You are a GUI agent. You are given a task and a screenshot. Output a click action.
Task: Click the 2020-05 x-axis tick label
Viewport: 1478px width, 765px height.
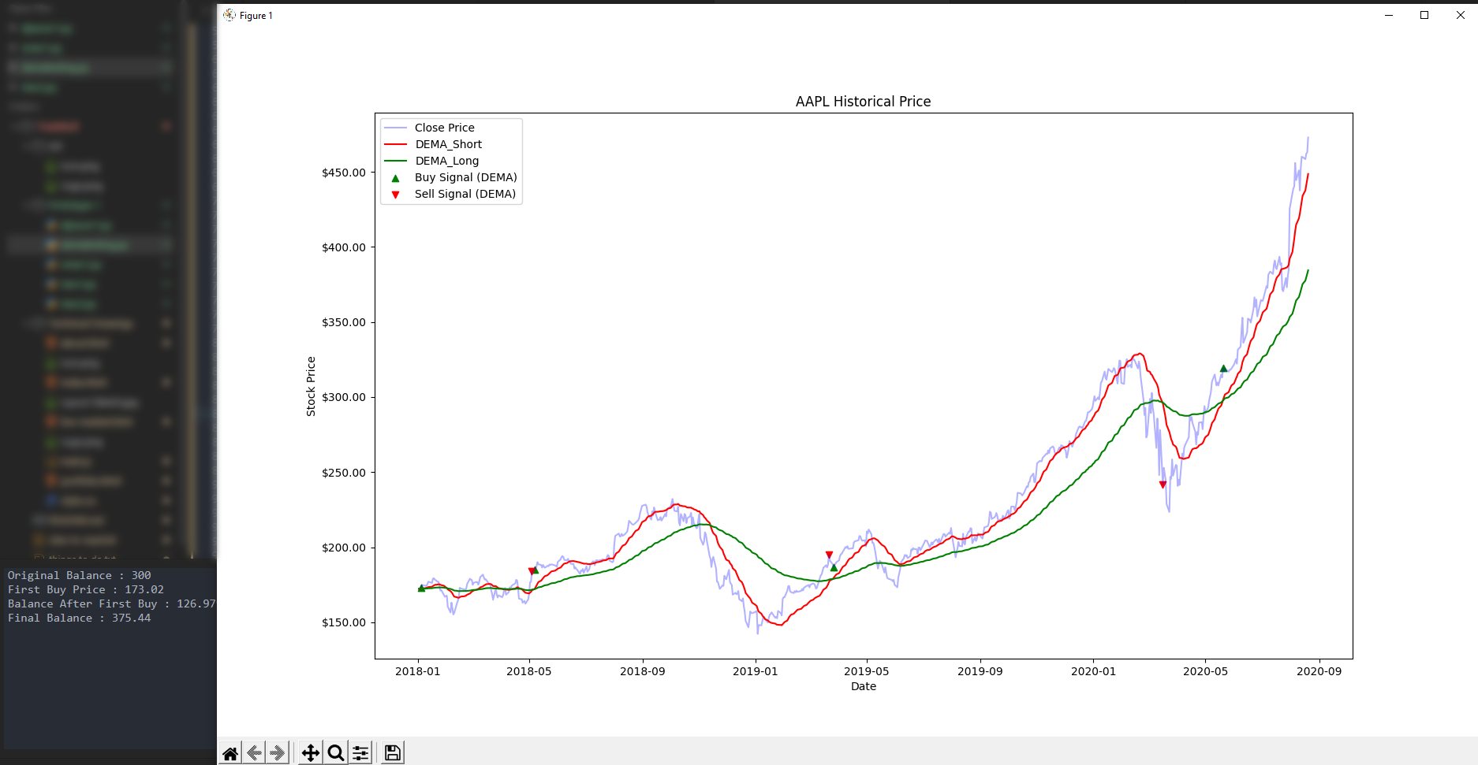coord(1206,671)
